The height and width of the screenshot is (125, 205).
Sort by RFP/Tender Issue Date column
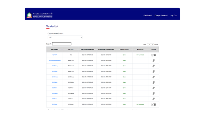pyautogui.click(x=87, y=50)
